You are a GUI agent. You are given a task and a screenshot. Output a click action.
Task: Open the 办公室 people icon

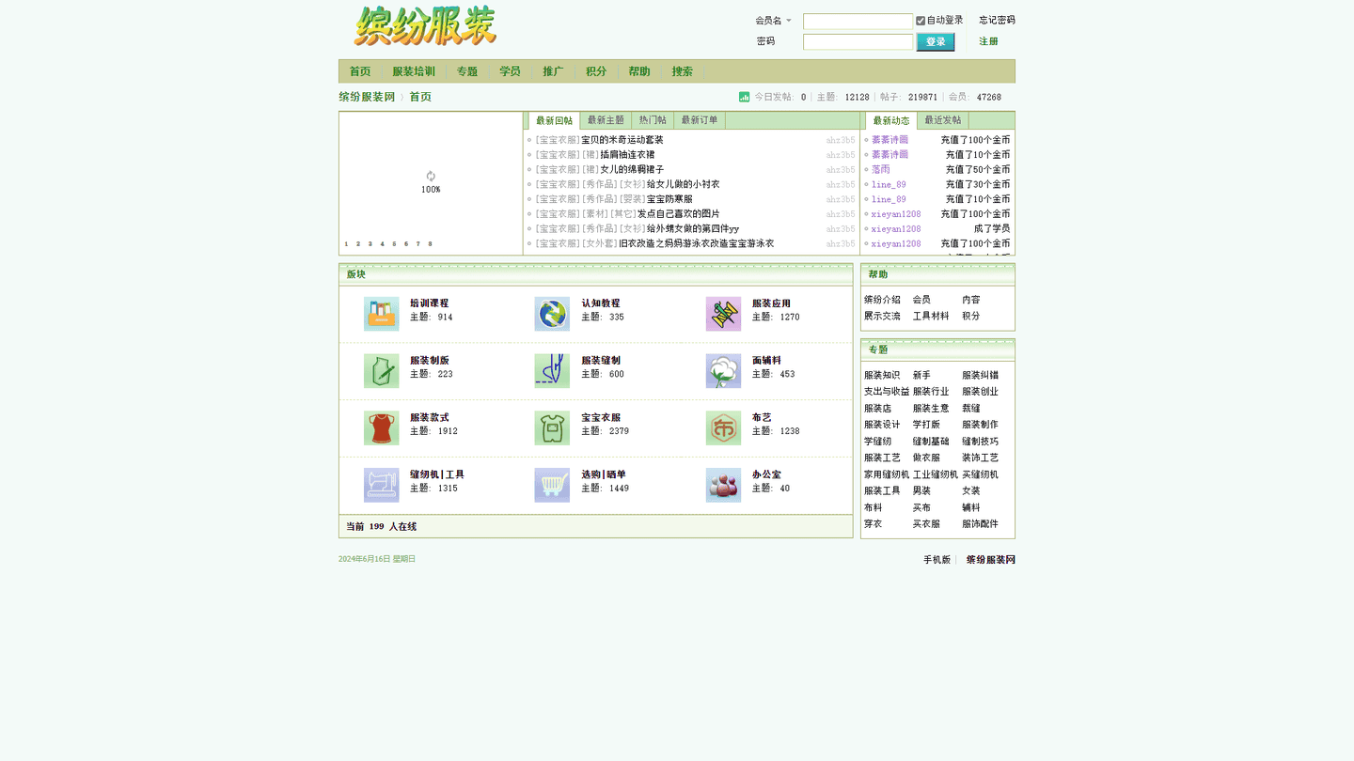(723, 485)
